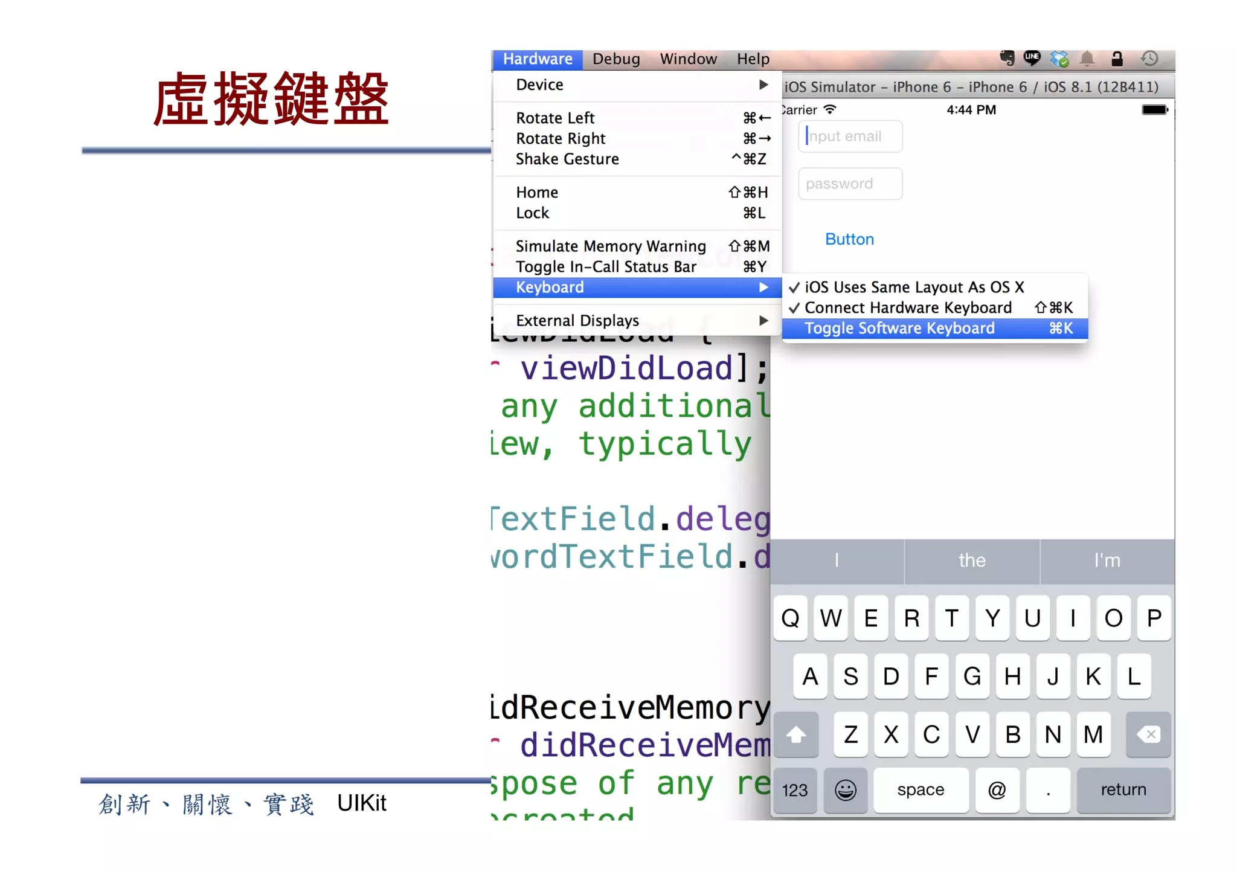Pick the suggestion "the"
Image resolution: width=1237 pixels, height=874 pixels.
(972, 561)
